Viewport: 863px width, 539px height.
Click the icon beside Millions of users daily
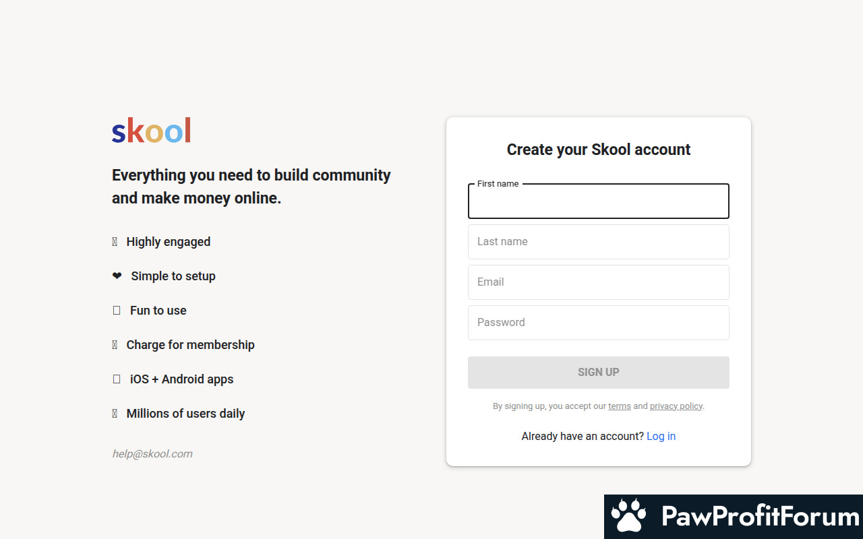click(x=115, y=413)
